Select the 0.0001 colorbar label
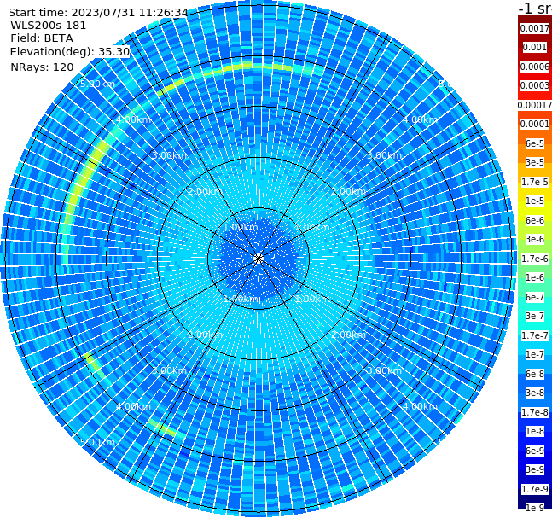The height and width of the screenshot is (518, 552). (x=535, y=124)
